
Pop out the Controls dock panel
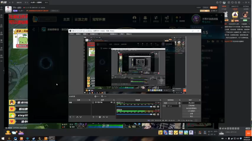tap(200, 100)
